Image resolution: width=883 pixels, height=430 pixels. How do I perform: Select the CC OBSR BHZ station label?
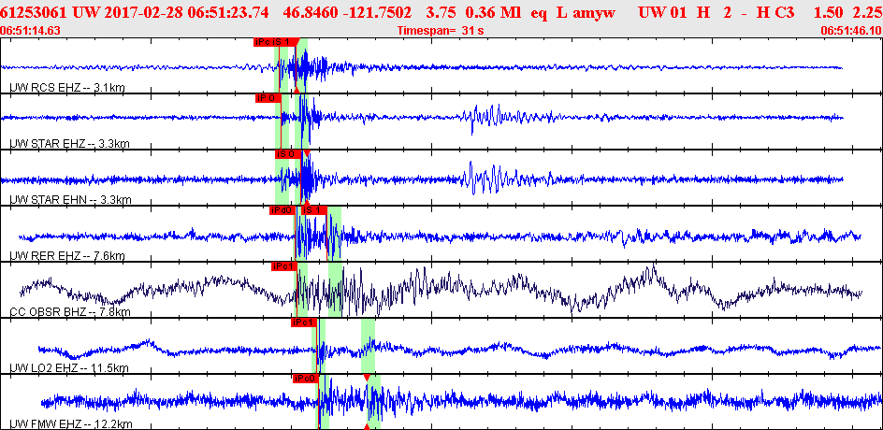click(x=69, y=312)
